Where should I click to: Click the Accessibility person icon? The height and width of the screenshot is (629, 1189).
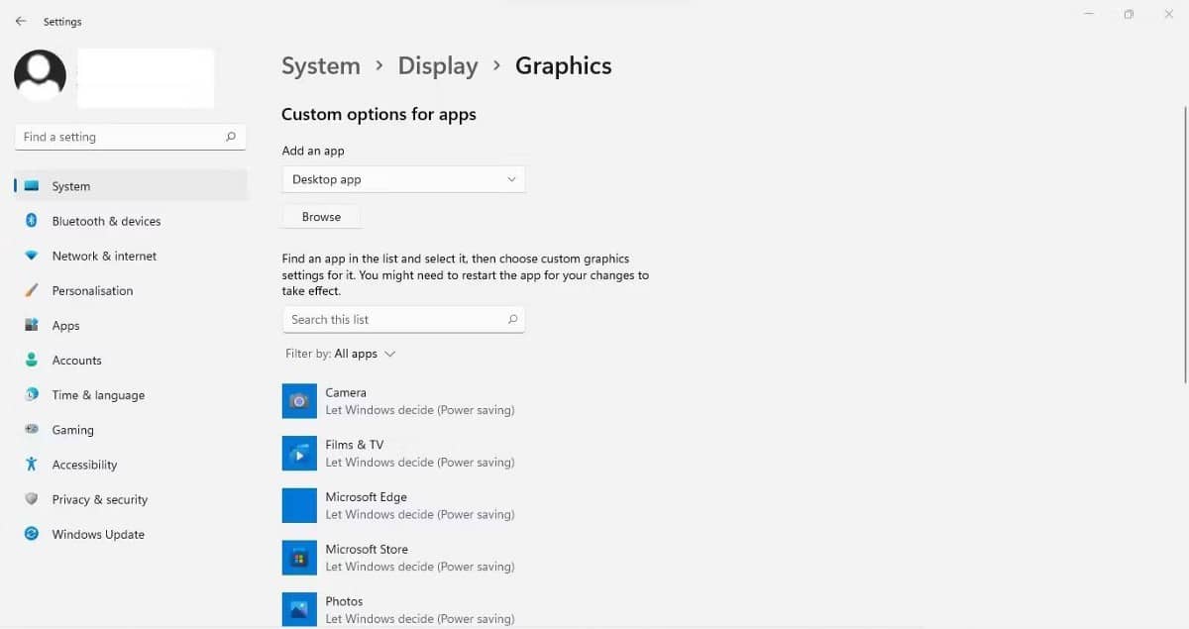(33, 464)
